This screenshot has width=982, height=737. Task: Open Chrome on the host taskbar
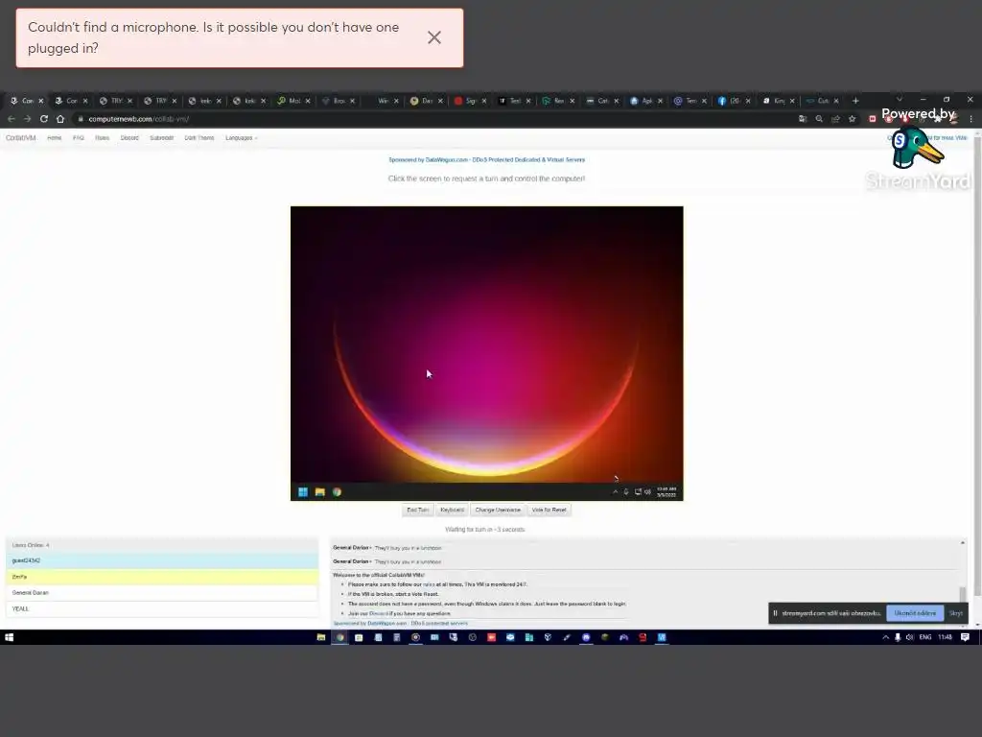[340, 637]
